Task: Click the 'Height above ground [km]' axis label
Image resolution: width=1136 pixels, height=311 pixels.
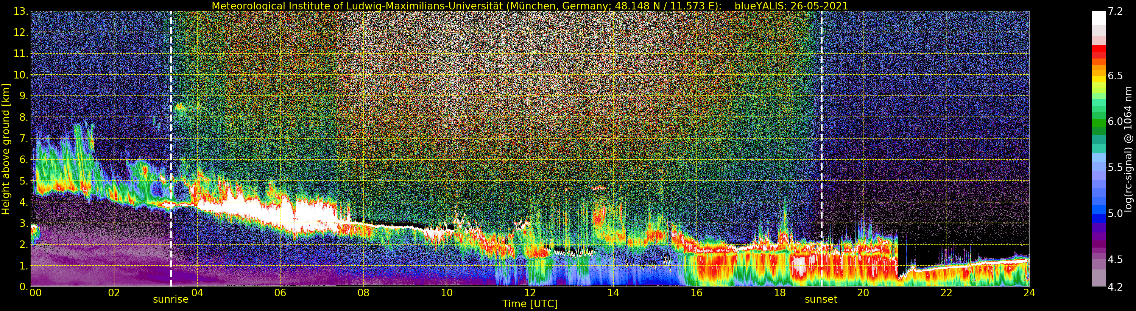Action: (x=6, y=149)
